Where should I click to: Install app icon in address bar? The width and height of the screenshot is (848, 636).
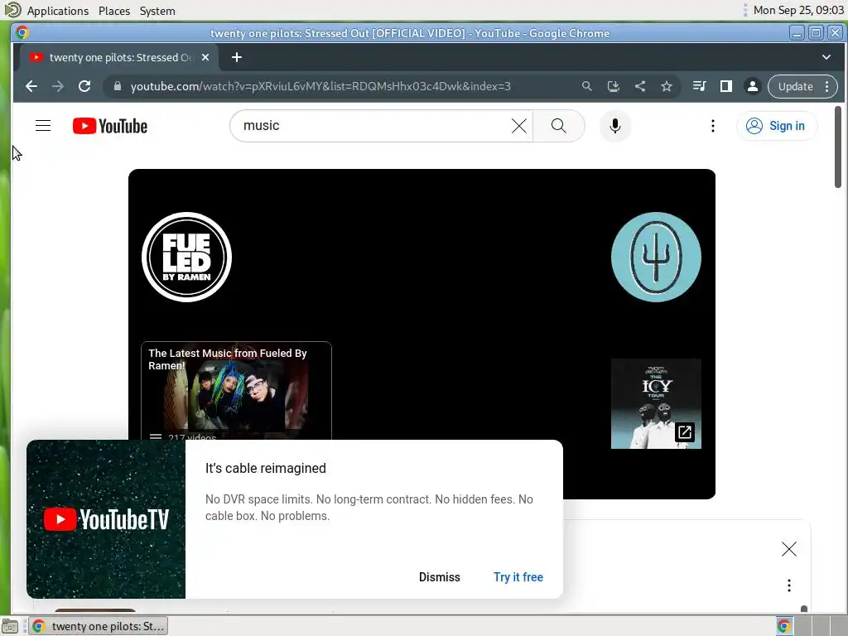click(614, 86)
